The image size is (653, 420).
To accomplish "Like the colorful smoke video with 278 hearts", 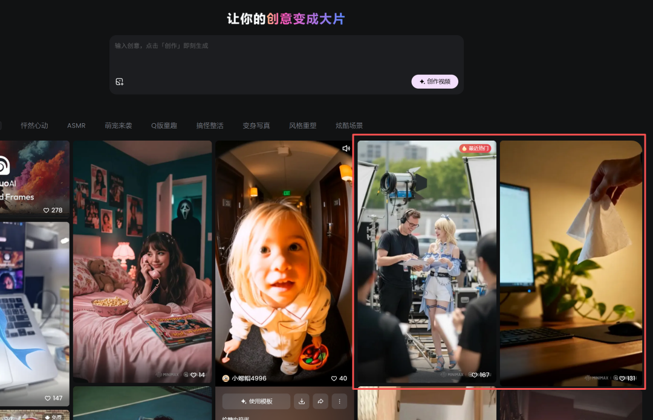I will pos(47,210).
